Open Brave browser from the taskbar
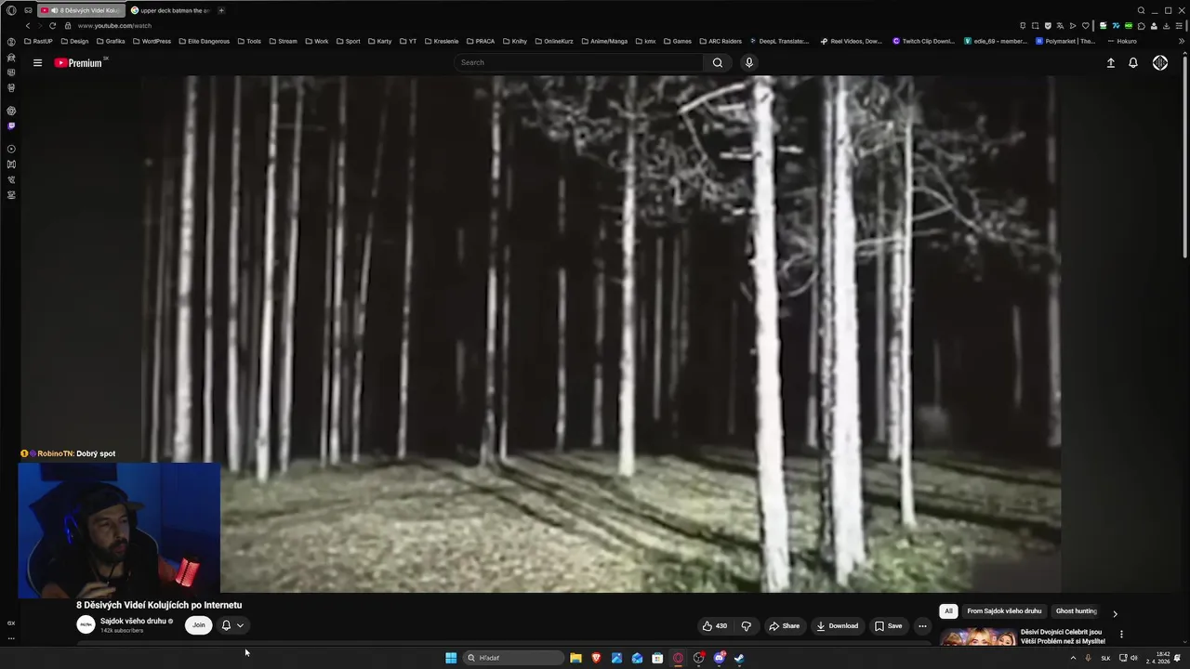The image size is (1190, 669). tap(596, 658)
